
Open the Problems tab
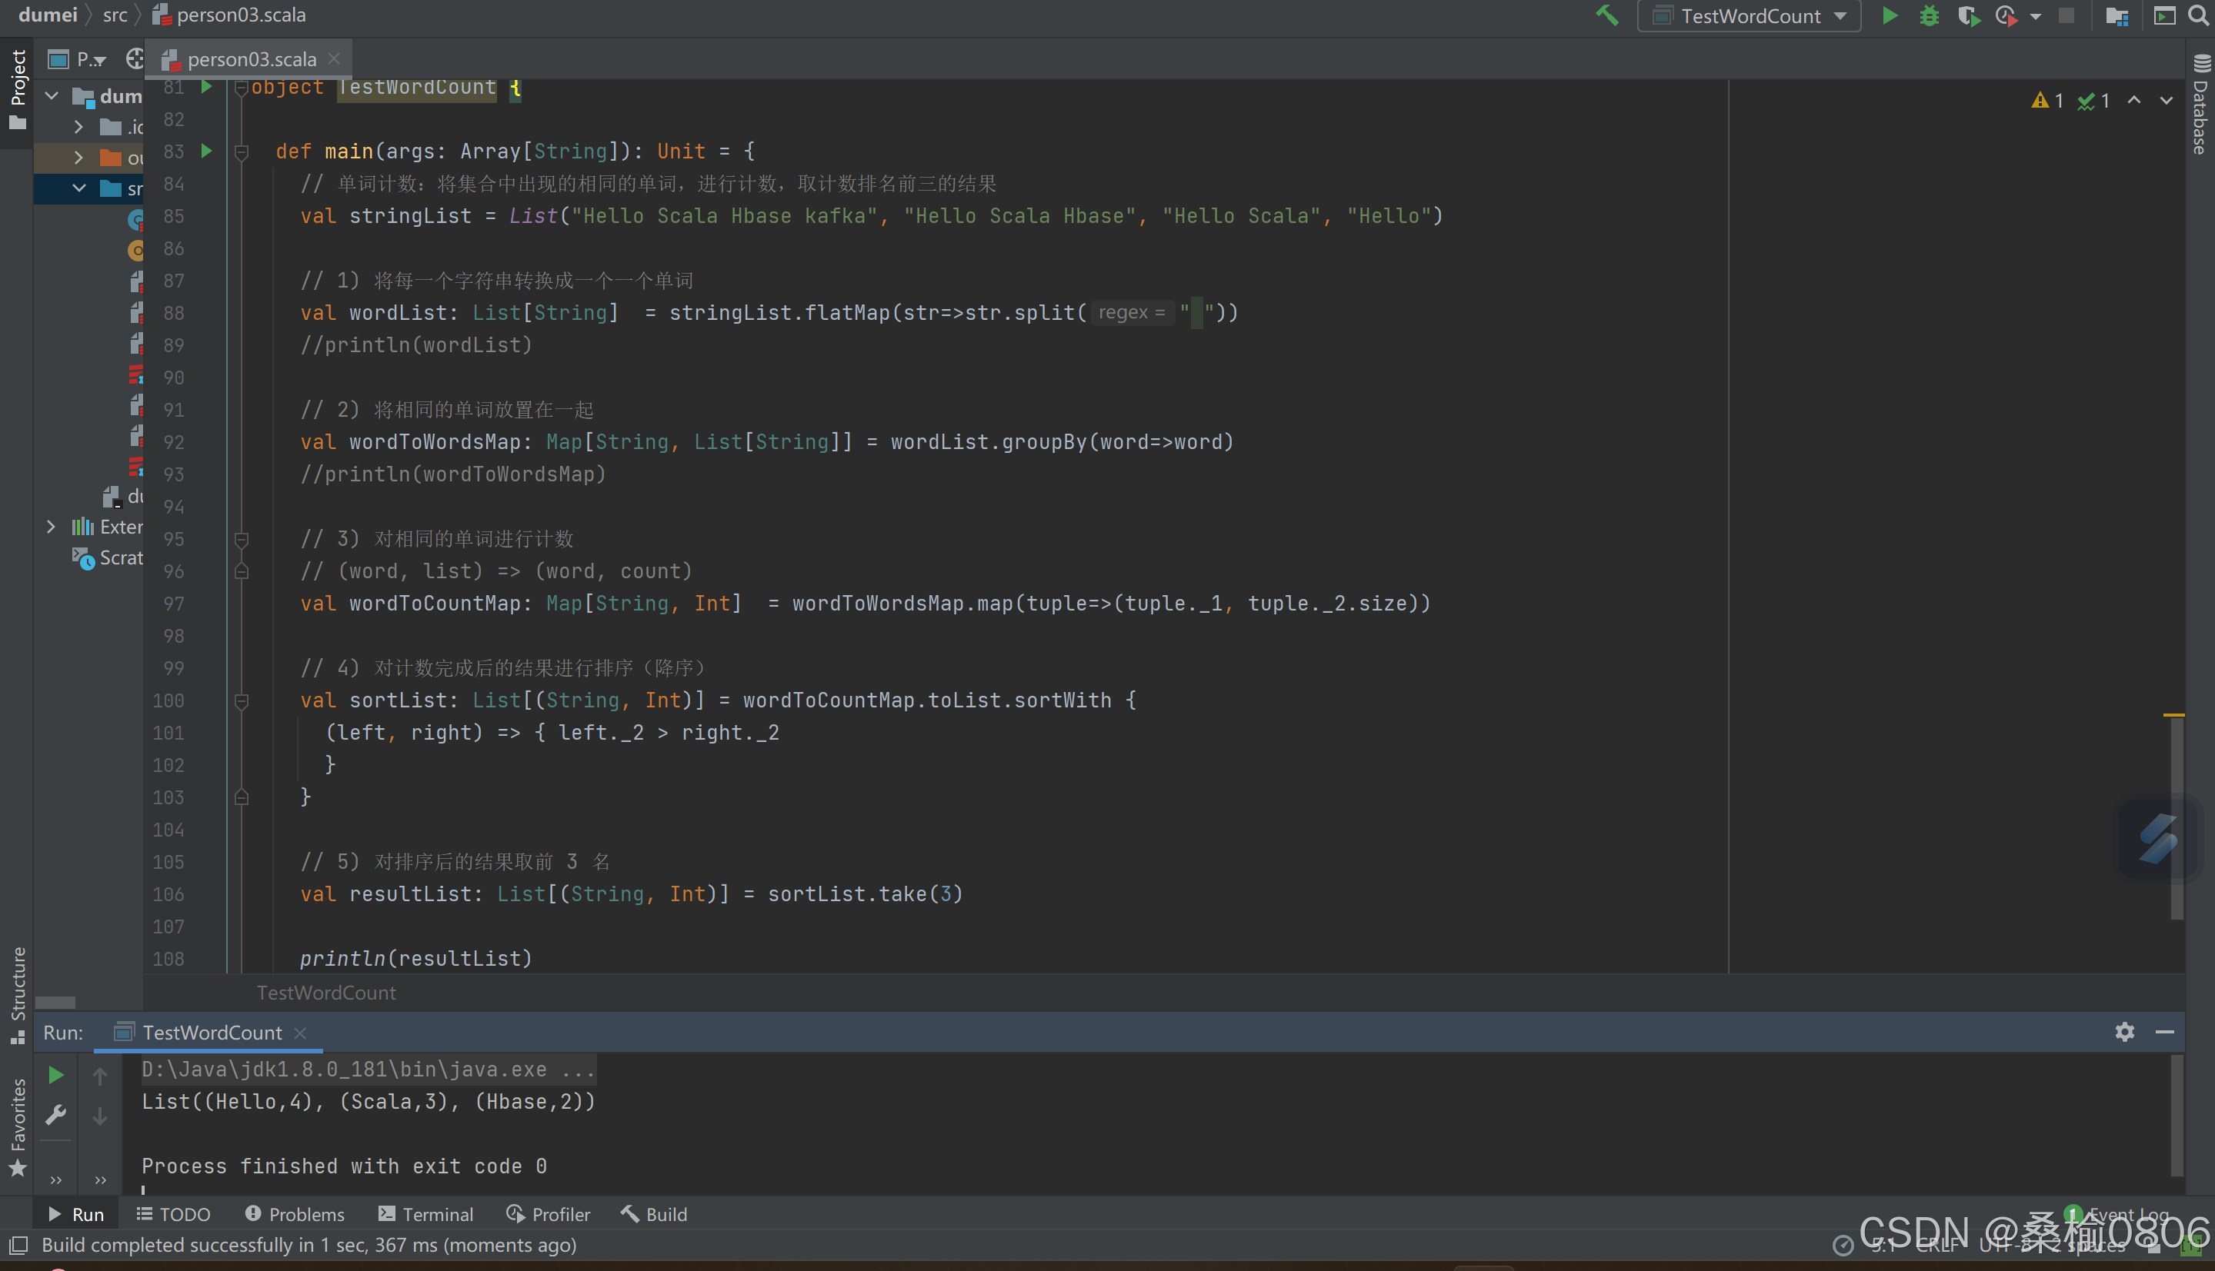(x=295, y=1214)
